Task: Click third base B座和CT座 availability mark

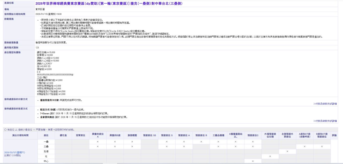Action: pyautogui.click(x=322, y=147)
